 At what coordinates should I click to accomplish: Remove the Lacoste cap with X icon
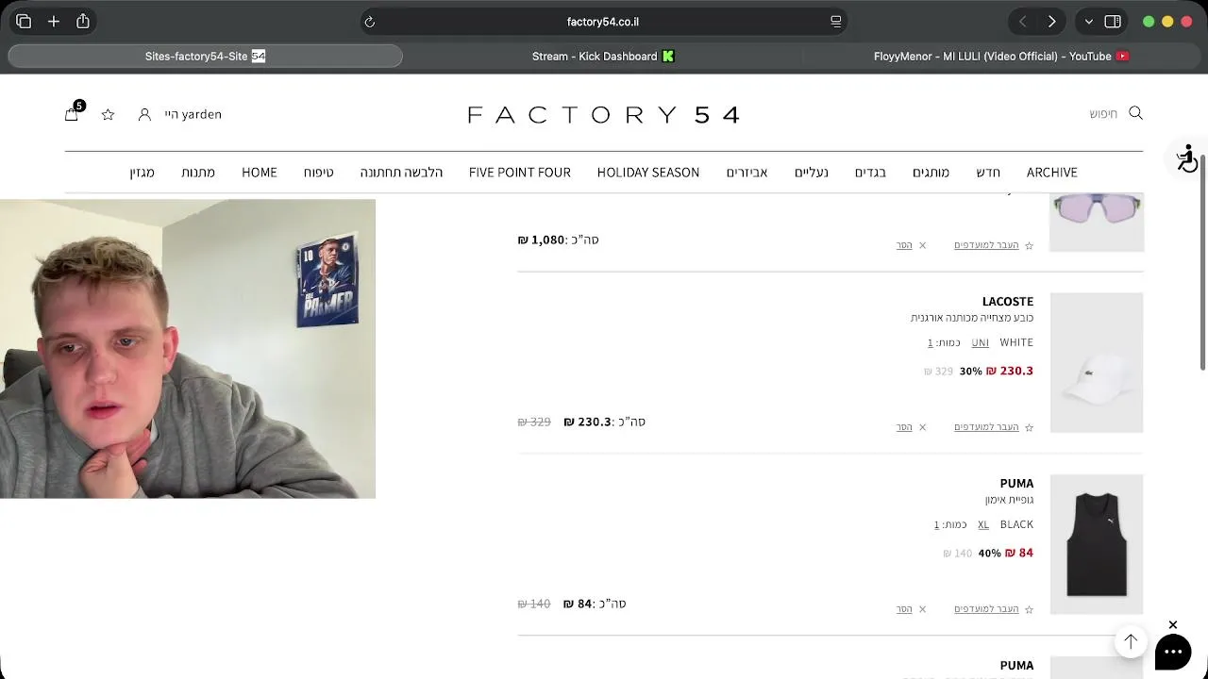(922, 427)
